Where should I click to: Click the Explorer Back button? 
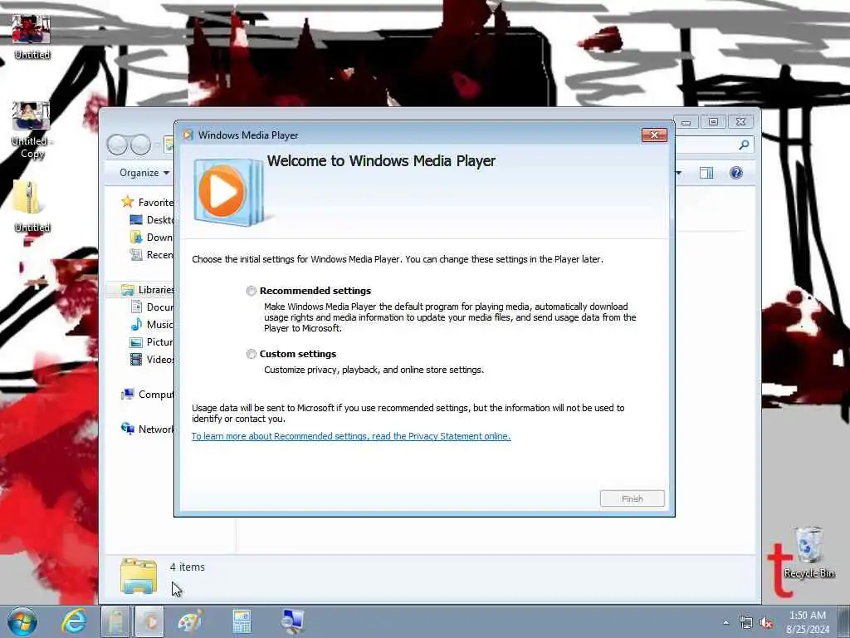pyautogui.click(x=117, y=145)
